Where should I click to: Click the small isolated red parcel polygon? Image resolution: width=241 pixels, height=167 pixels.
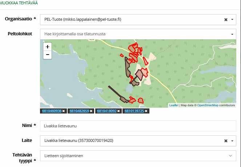[x=122, y=55]
